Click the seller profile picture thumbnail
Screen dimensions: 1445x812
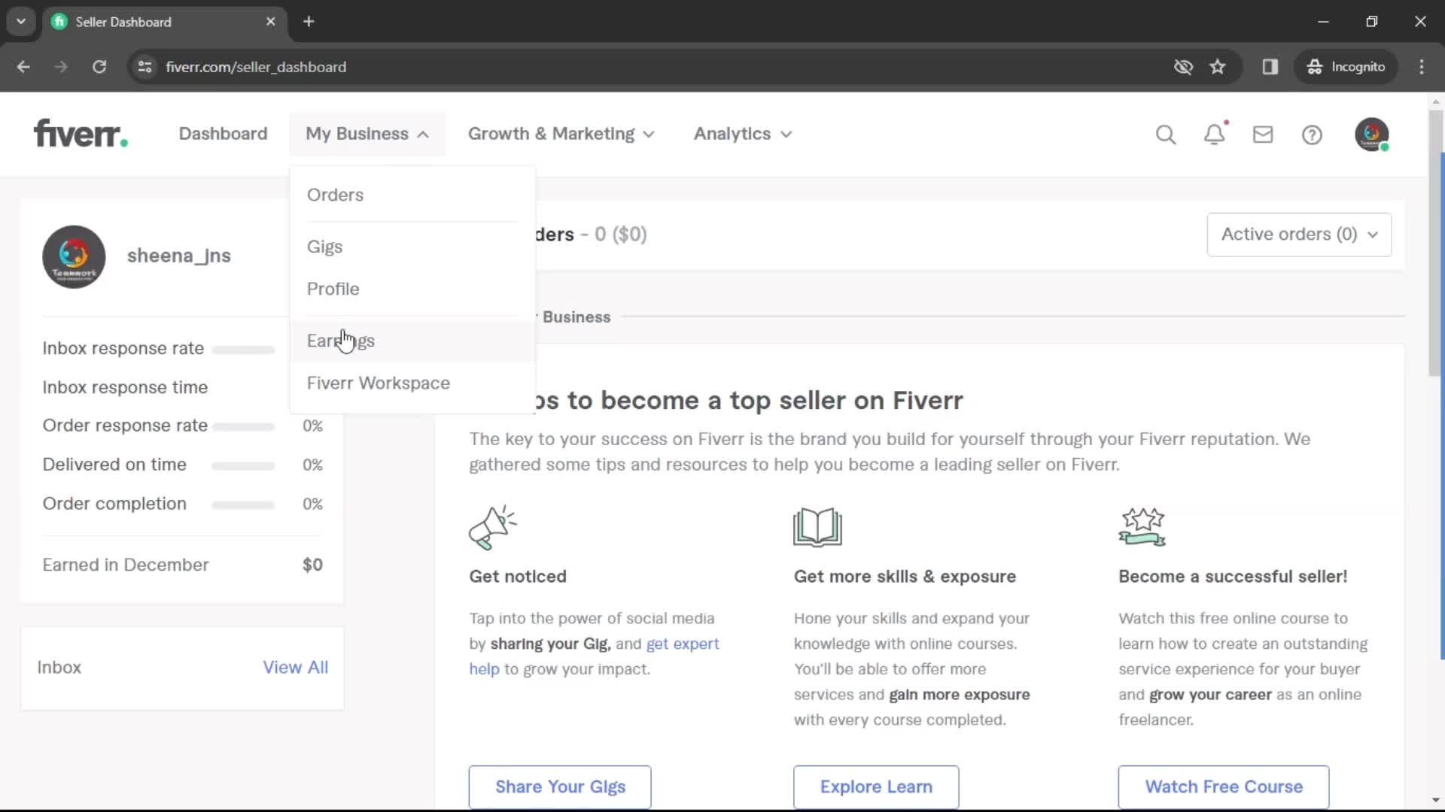tap(74, 257)
